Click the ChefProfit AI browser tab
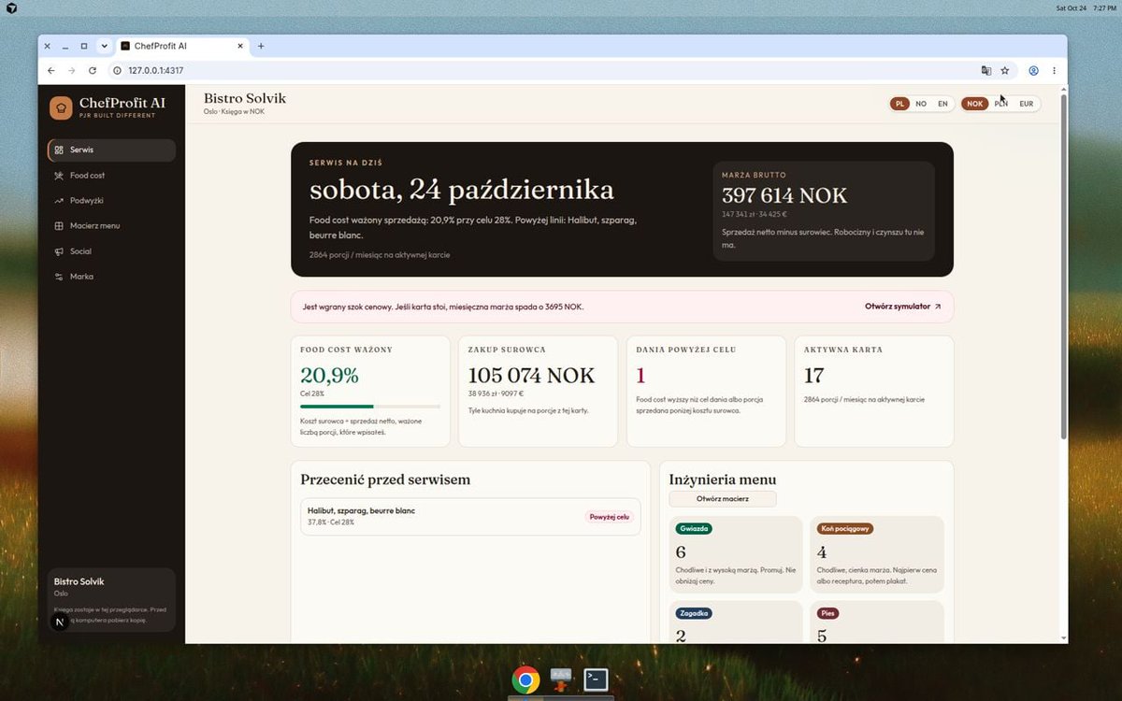1122x701 pixels. (182, 46)
